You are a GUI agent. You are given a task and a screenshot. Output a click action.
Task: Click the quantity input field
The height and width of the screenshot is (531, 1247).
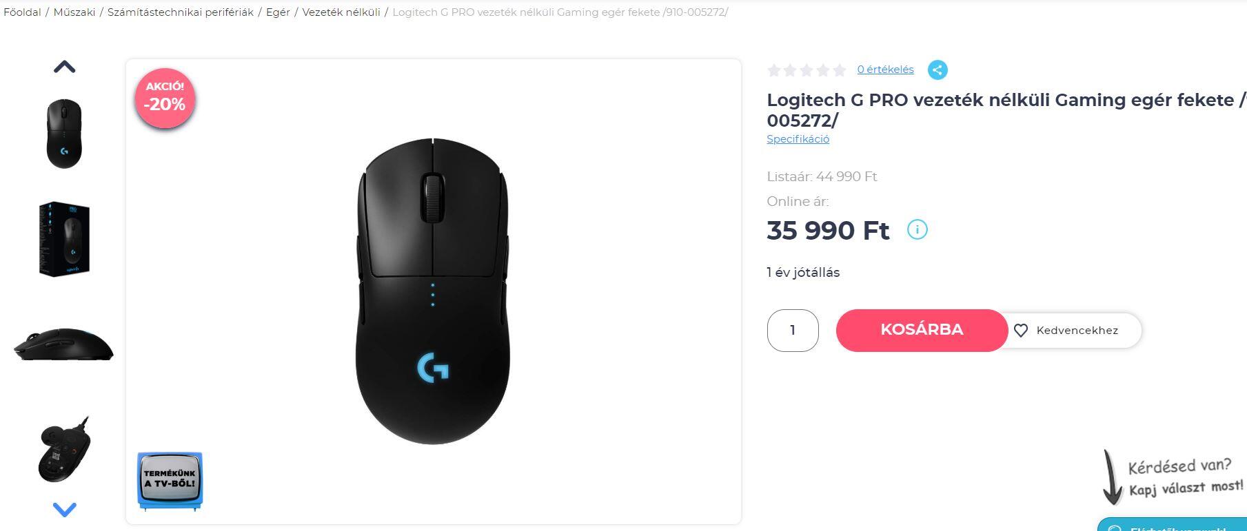793,331
